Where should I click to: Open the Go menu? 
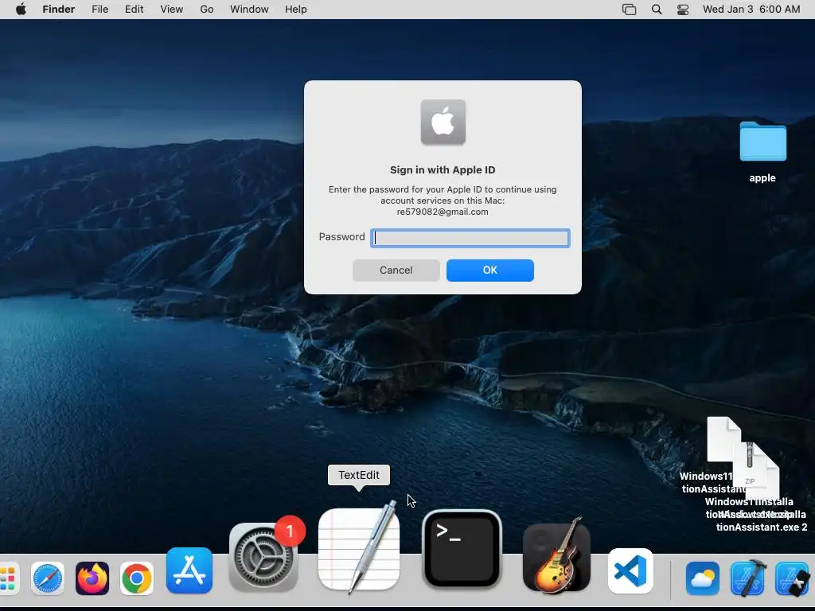point(207,10)
